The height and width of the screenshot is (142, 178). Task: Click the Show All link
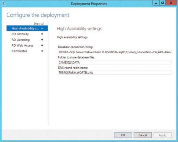39,24
